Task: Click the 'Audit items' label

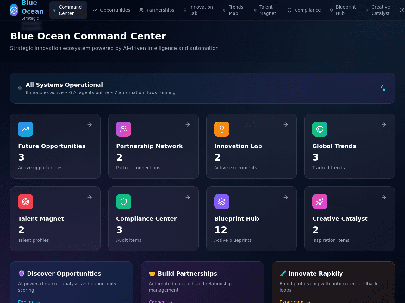Action: [x=129, y=240]
